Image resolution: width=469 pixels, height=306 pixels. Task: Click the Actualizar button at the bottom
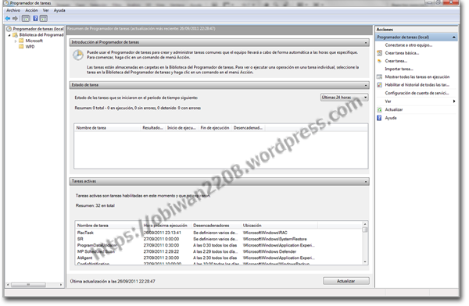click(x=346, y=281)
